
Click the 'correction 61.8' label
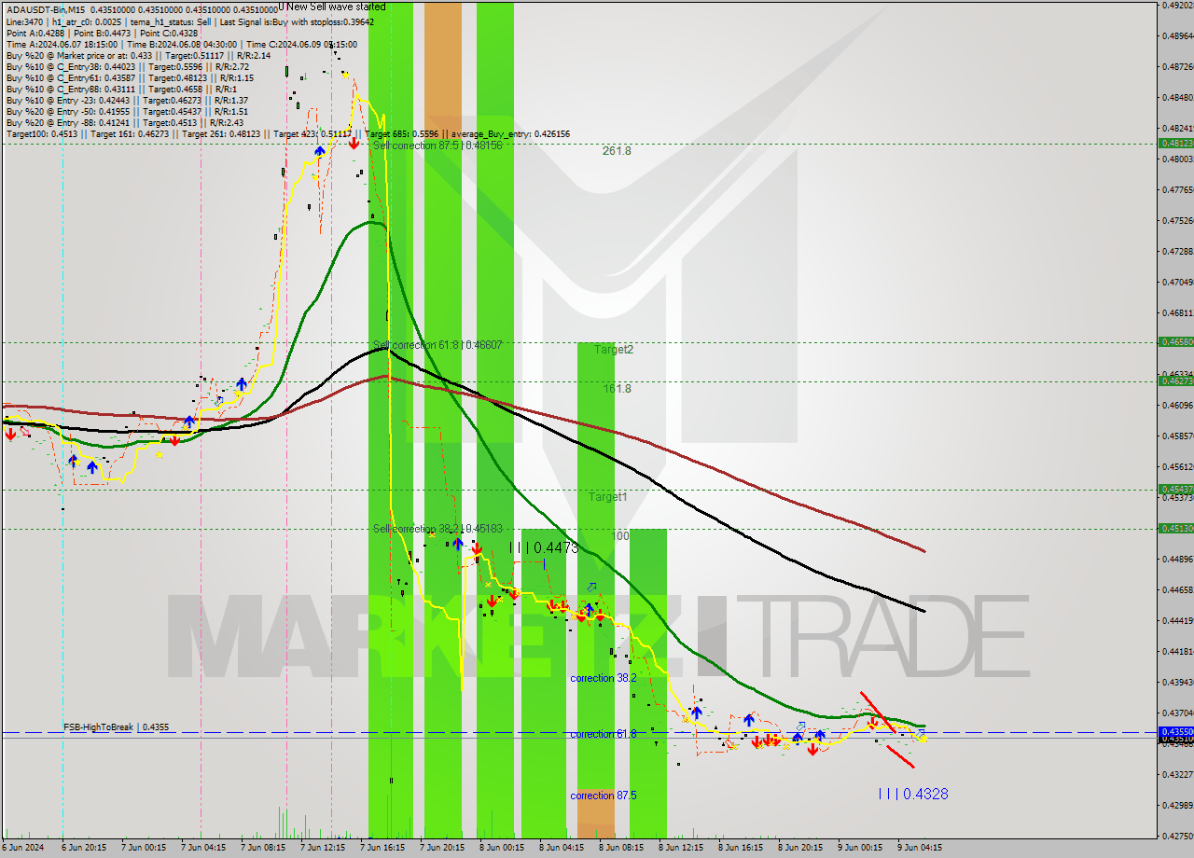click(604, 734)
